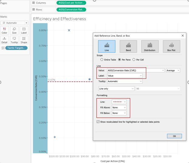Click the Conversion Rate (CVR) axis title
Viewport: 189px width, 163px height.
click(36, 88)
